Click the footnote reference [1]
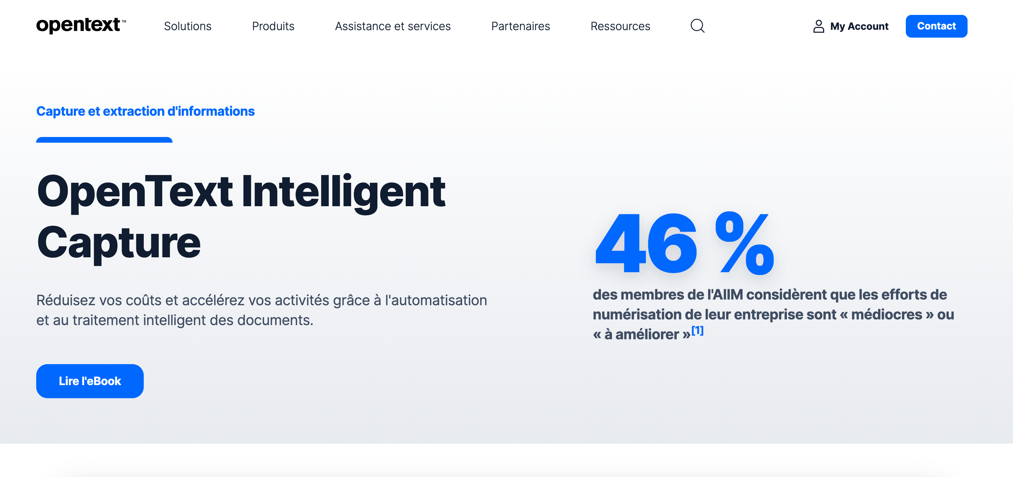Viewport: 1013px width, 477px height. [697, 330]
